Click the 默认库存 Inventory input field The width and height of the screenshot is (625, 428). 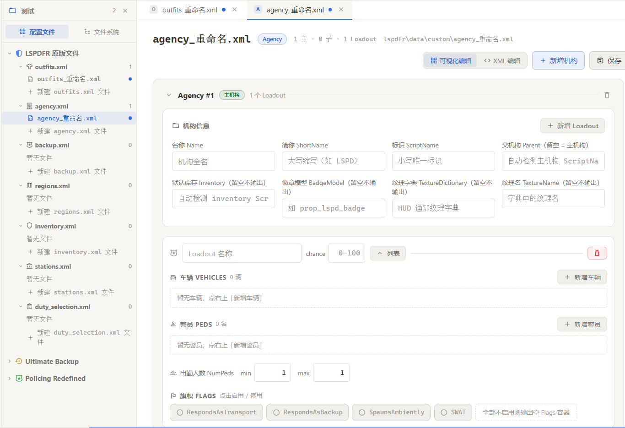coord(223,199)
